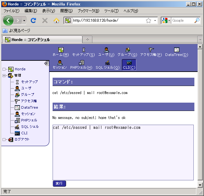The height and width of the screenshot is (196, 204).
Task: Open URL bar history dropdown
Action: [x=155, y=20]
